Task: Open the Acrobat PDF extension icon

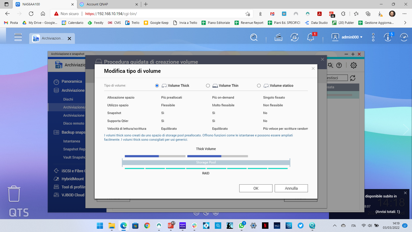Action: pos(320,14)
